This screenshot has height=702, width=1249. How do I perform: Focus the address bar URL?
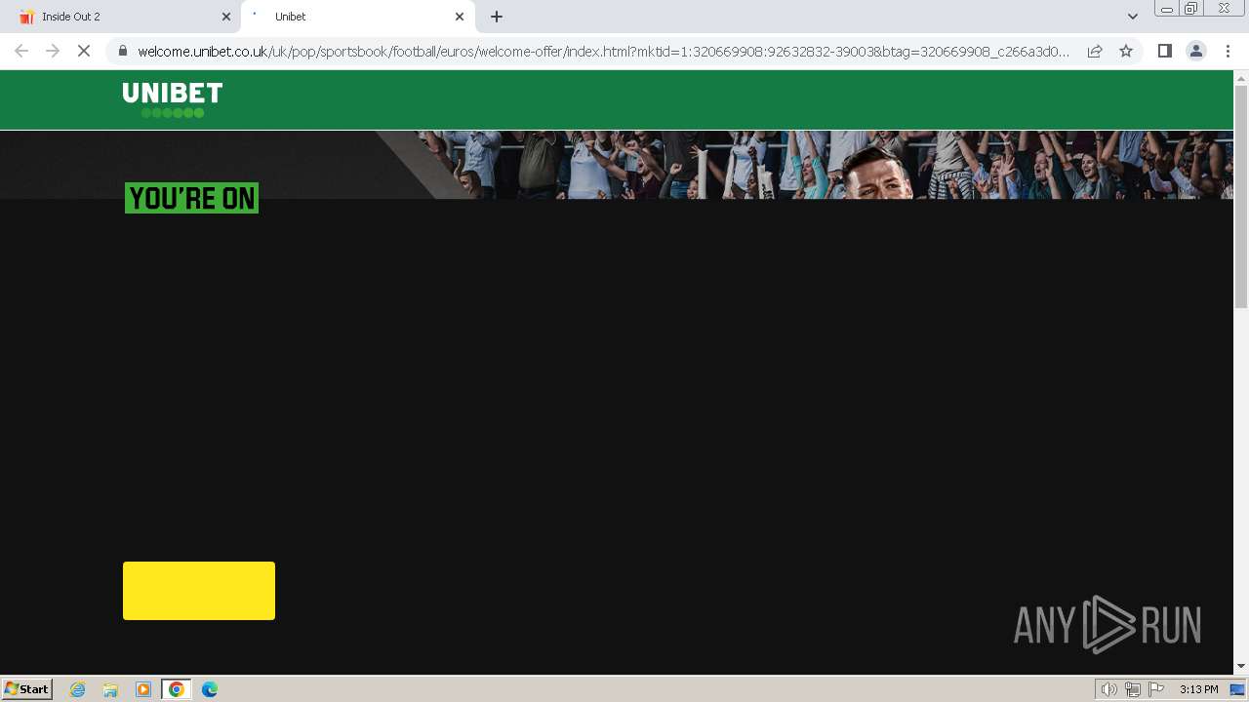point(603,51)
